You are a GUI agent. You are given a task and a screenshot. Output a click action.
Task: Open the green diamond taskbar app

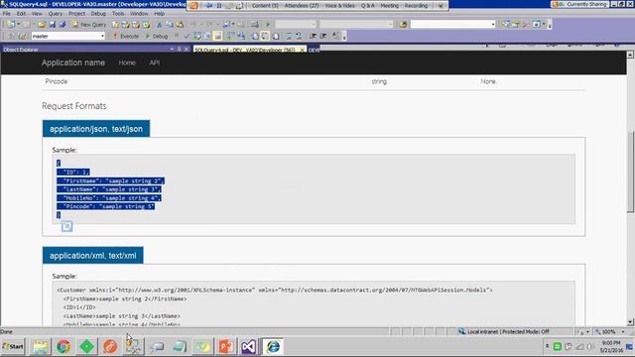pyautogui.click(x=86, y=346)
